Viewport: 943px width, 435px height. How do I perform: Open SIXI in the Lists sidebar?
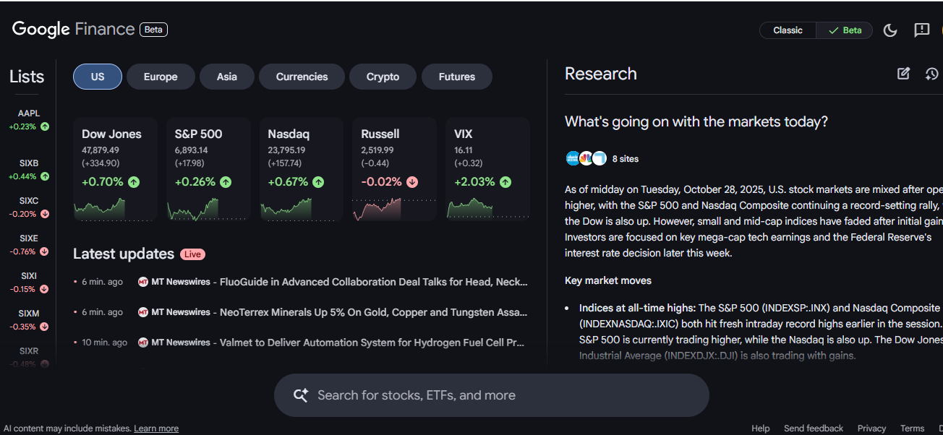point(29,283)
